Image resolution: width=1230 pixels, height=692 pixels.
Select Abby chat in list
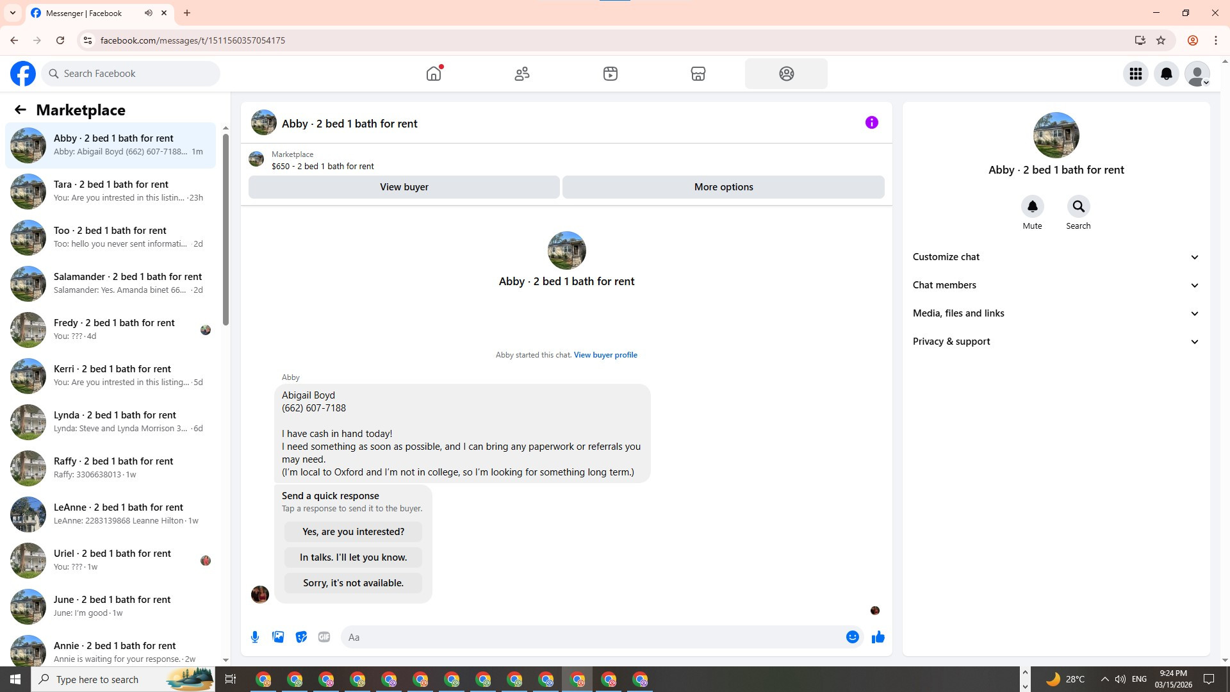(x=111, y=145)
